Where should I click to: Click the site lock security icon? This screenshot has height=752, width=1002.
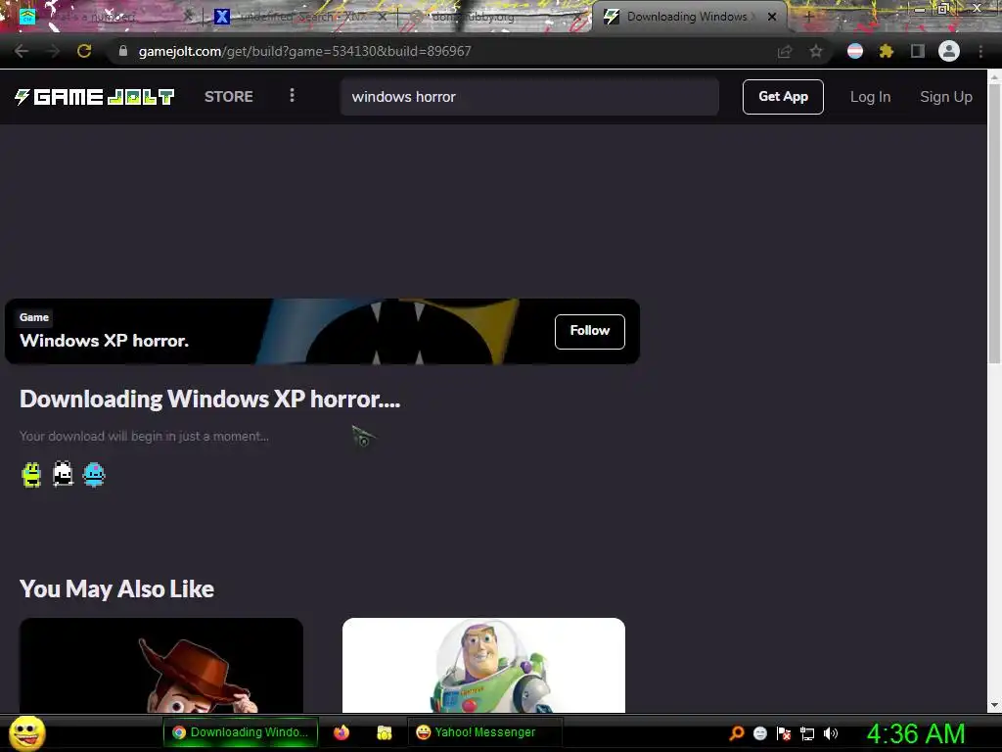122,51
